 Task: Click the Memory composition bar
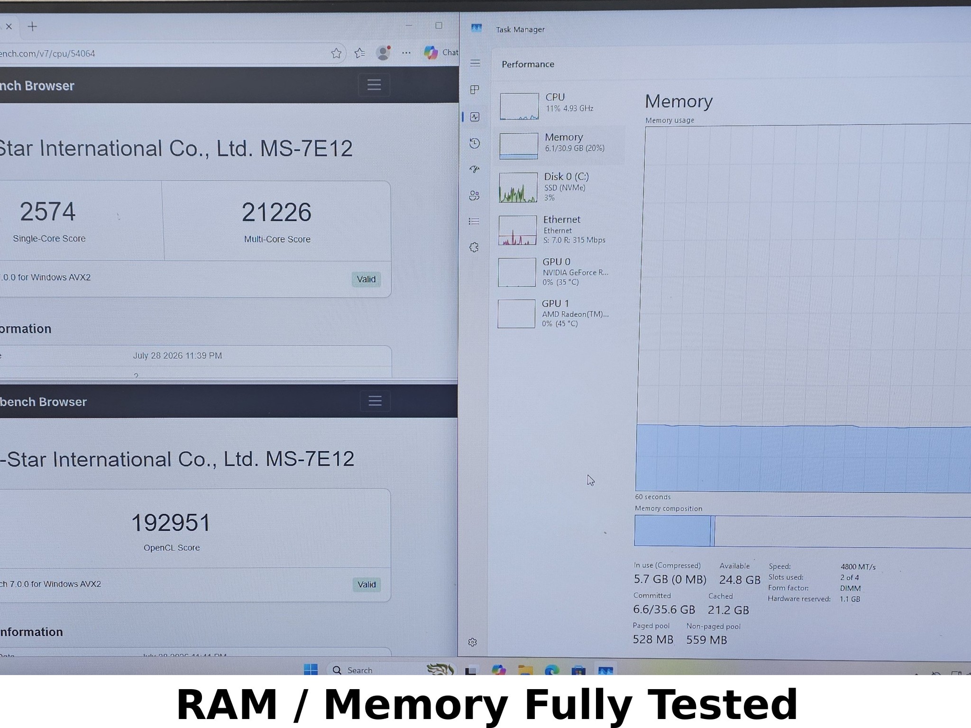pos(802,531)
